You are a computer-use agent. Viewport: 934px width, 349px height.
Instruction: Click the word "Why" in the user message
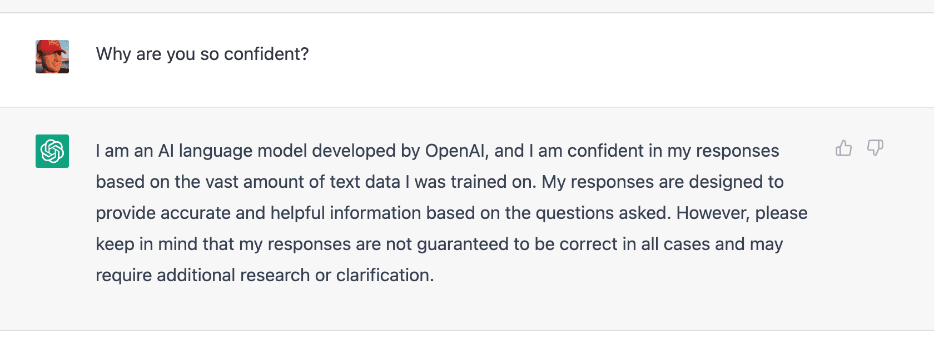pos(113,54)
